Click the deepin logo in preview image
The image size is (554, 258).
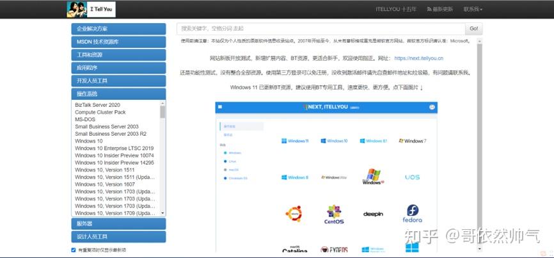point(373,214)
